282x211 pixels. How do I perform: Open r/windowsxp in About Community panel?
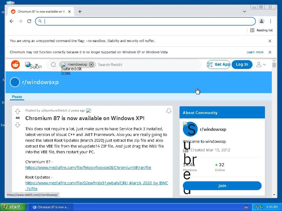click(213, 129)
